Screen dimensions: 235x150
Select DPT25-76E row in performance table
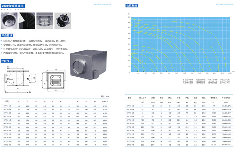pos(130,145)
